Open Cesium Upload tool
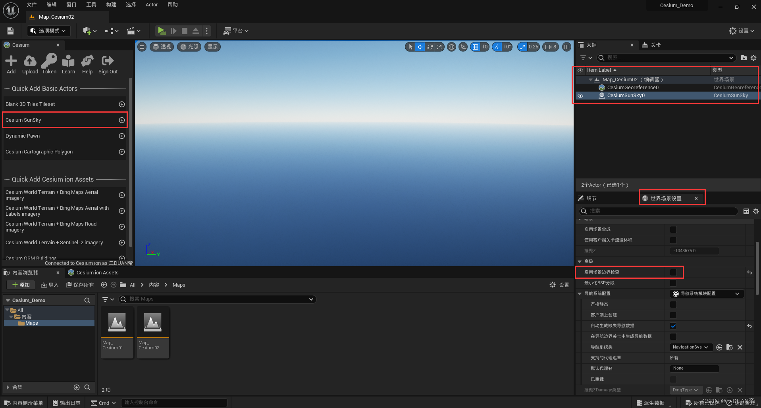 tap(30, 64)
